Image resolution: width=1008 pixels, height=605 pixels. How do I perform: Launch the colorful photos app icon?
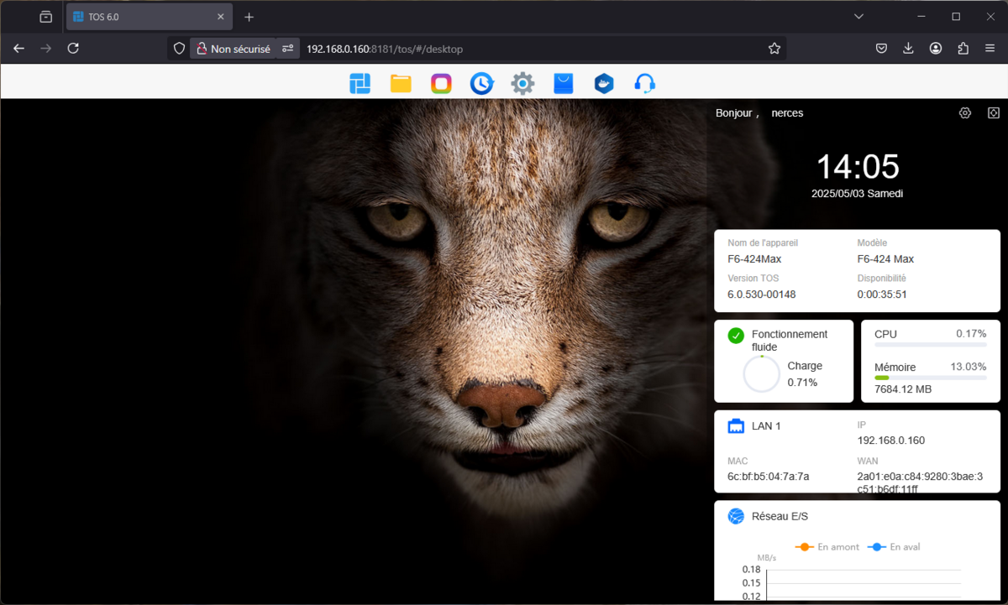click(x=441, y=83)
